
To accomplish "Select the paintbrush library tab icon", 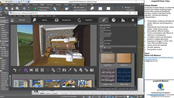I will point(104,20).
